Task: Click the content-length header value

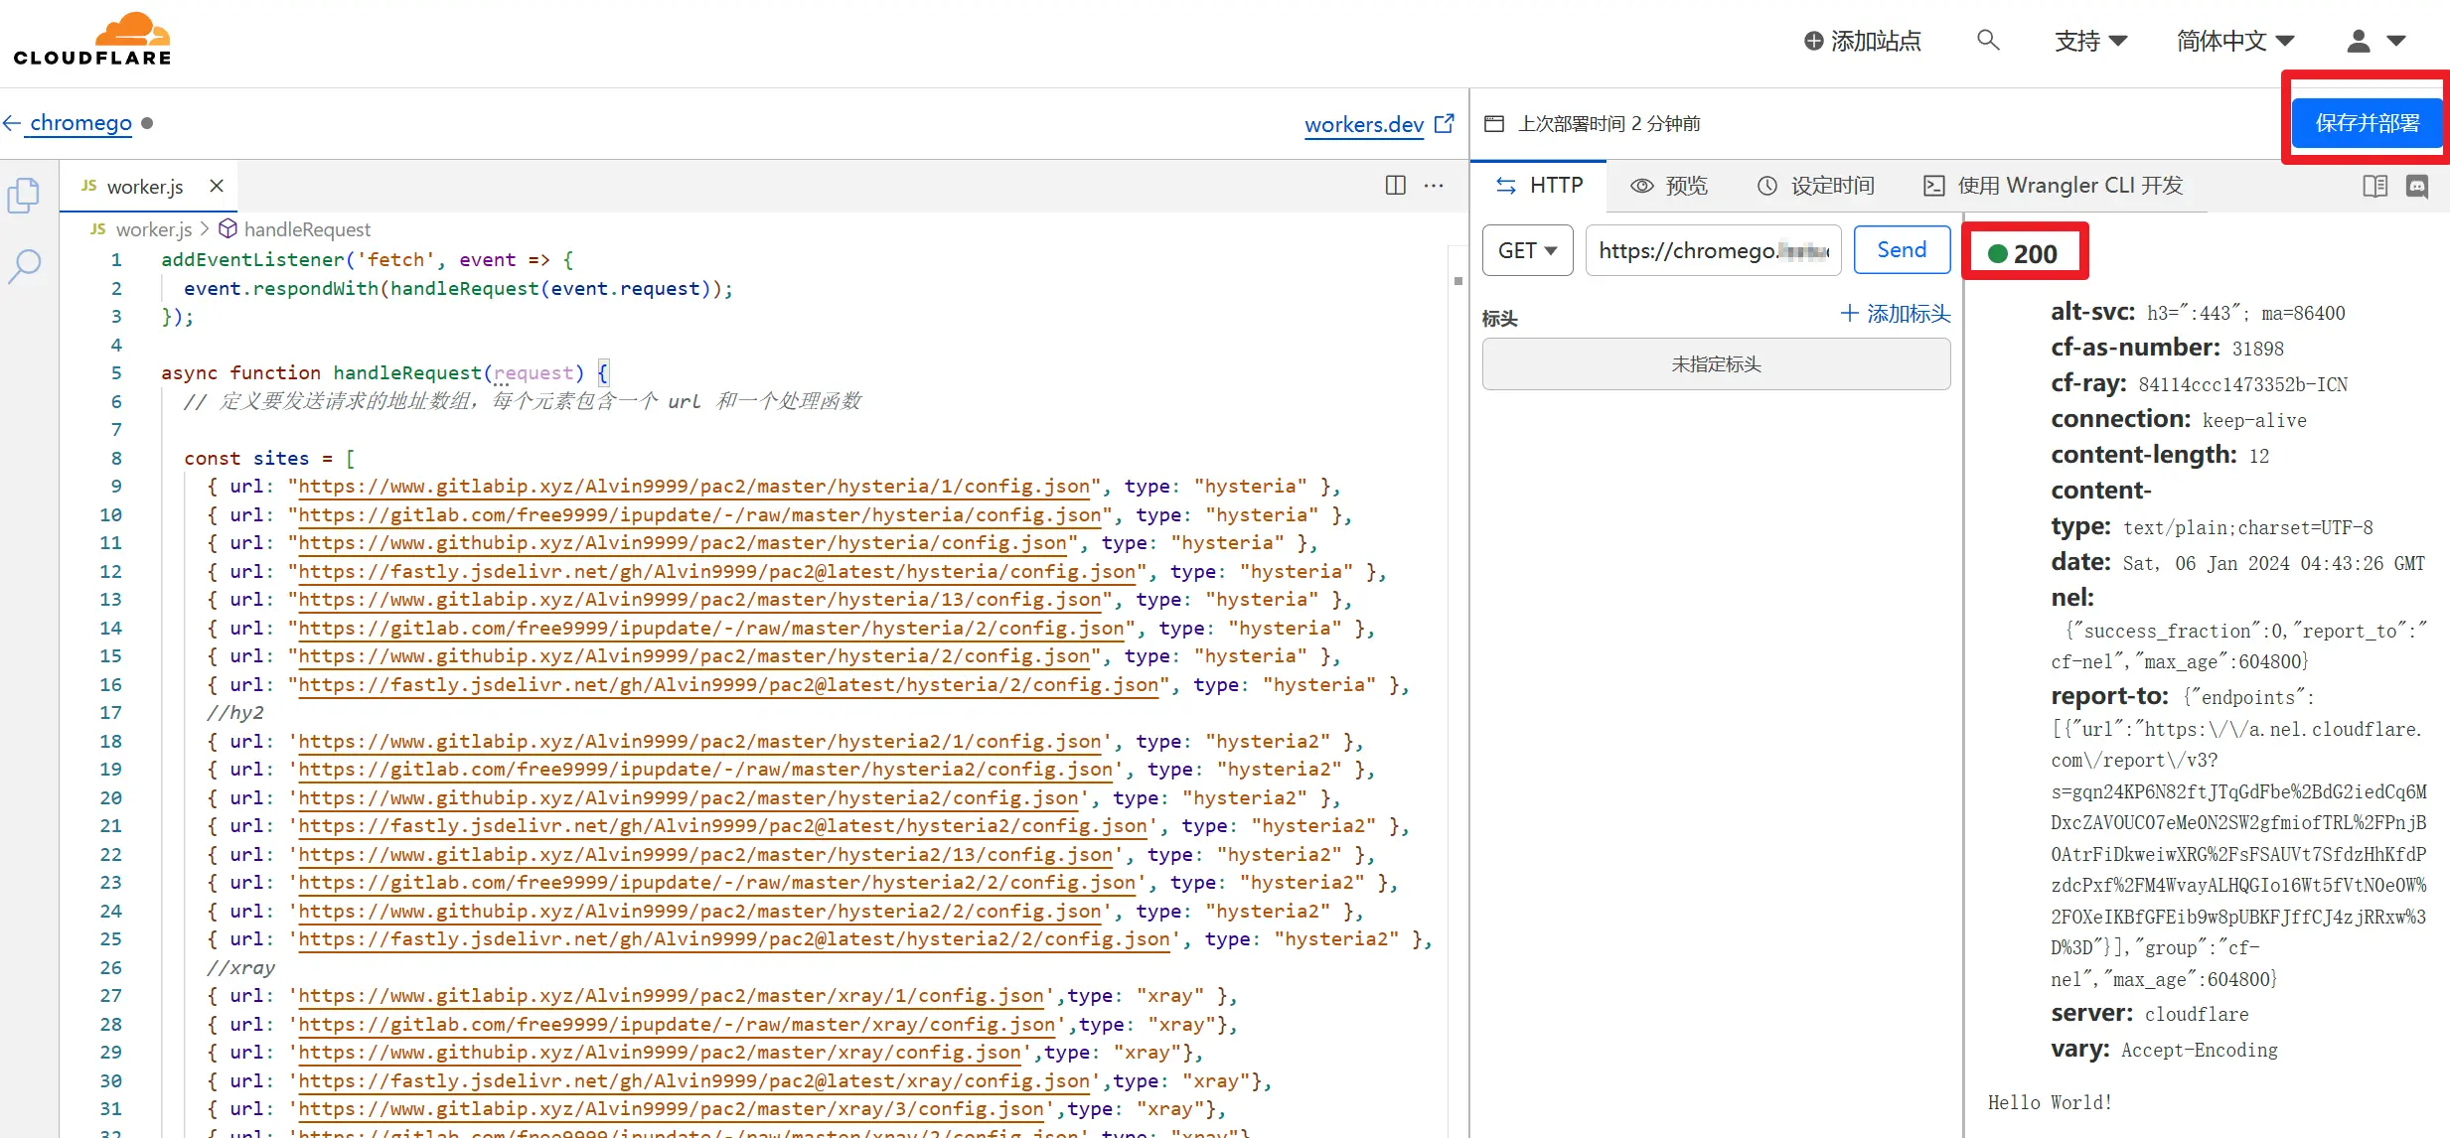Action: [2258, 456]
